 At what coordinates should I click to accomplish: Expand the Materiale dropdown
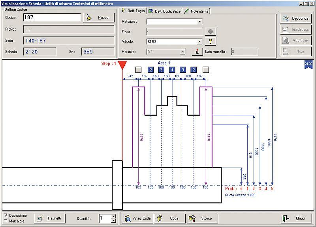(199, 22)
